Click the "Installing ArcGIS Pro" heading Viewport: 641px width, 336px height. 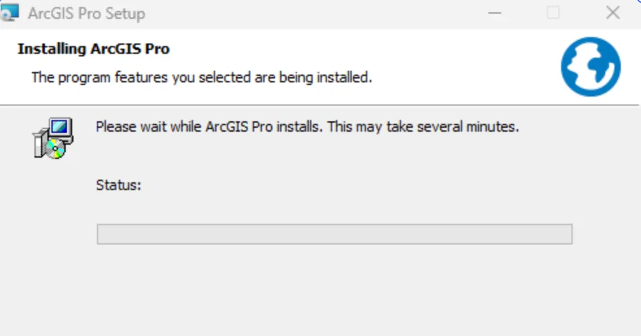click(x=94, y=49)
